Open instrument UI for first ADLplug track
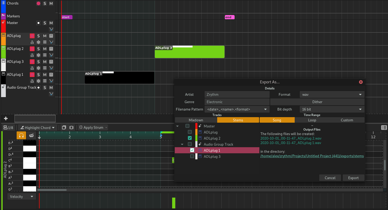 [x=51, y=36]
